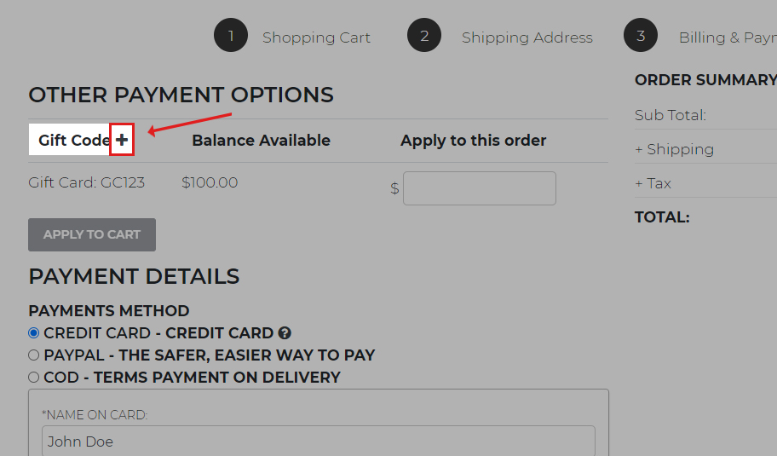Click the step 2 circle icon
Screen dimensions: 777x456
[x=423, y=36]
